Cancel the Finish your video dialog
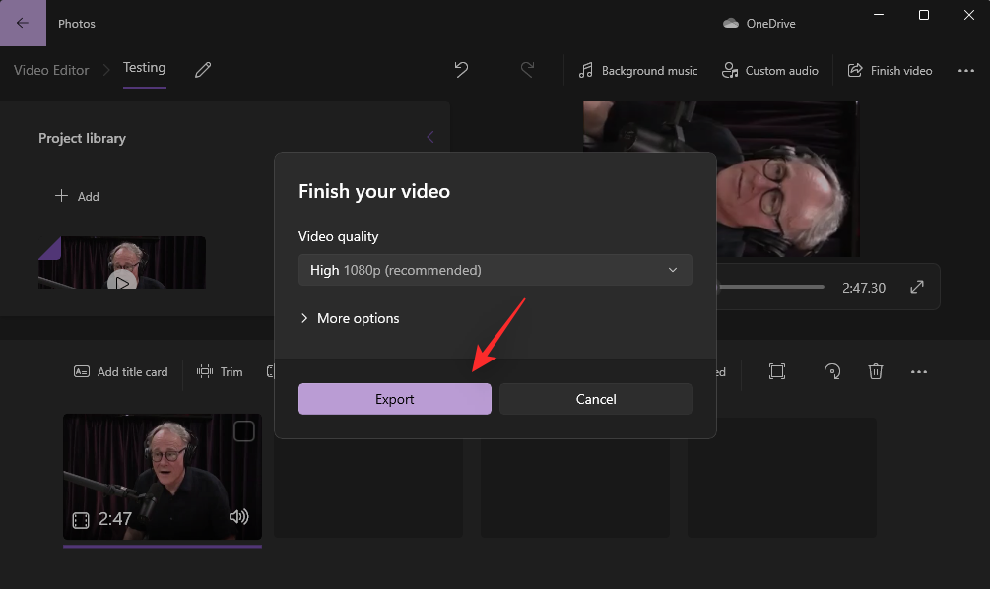The height and width of the screenshot is (589, 990). pos(595,399)
